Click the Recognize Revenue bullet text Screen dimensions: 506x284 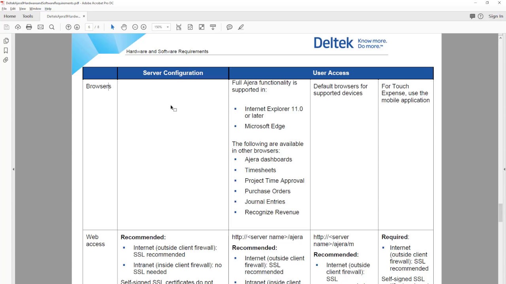tap(272, 212)
